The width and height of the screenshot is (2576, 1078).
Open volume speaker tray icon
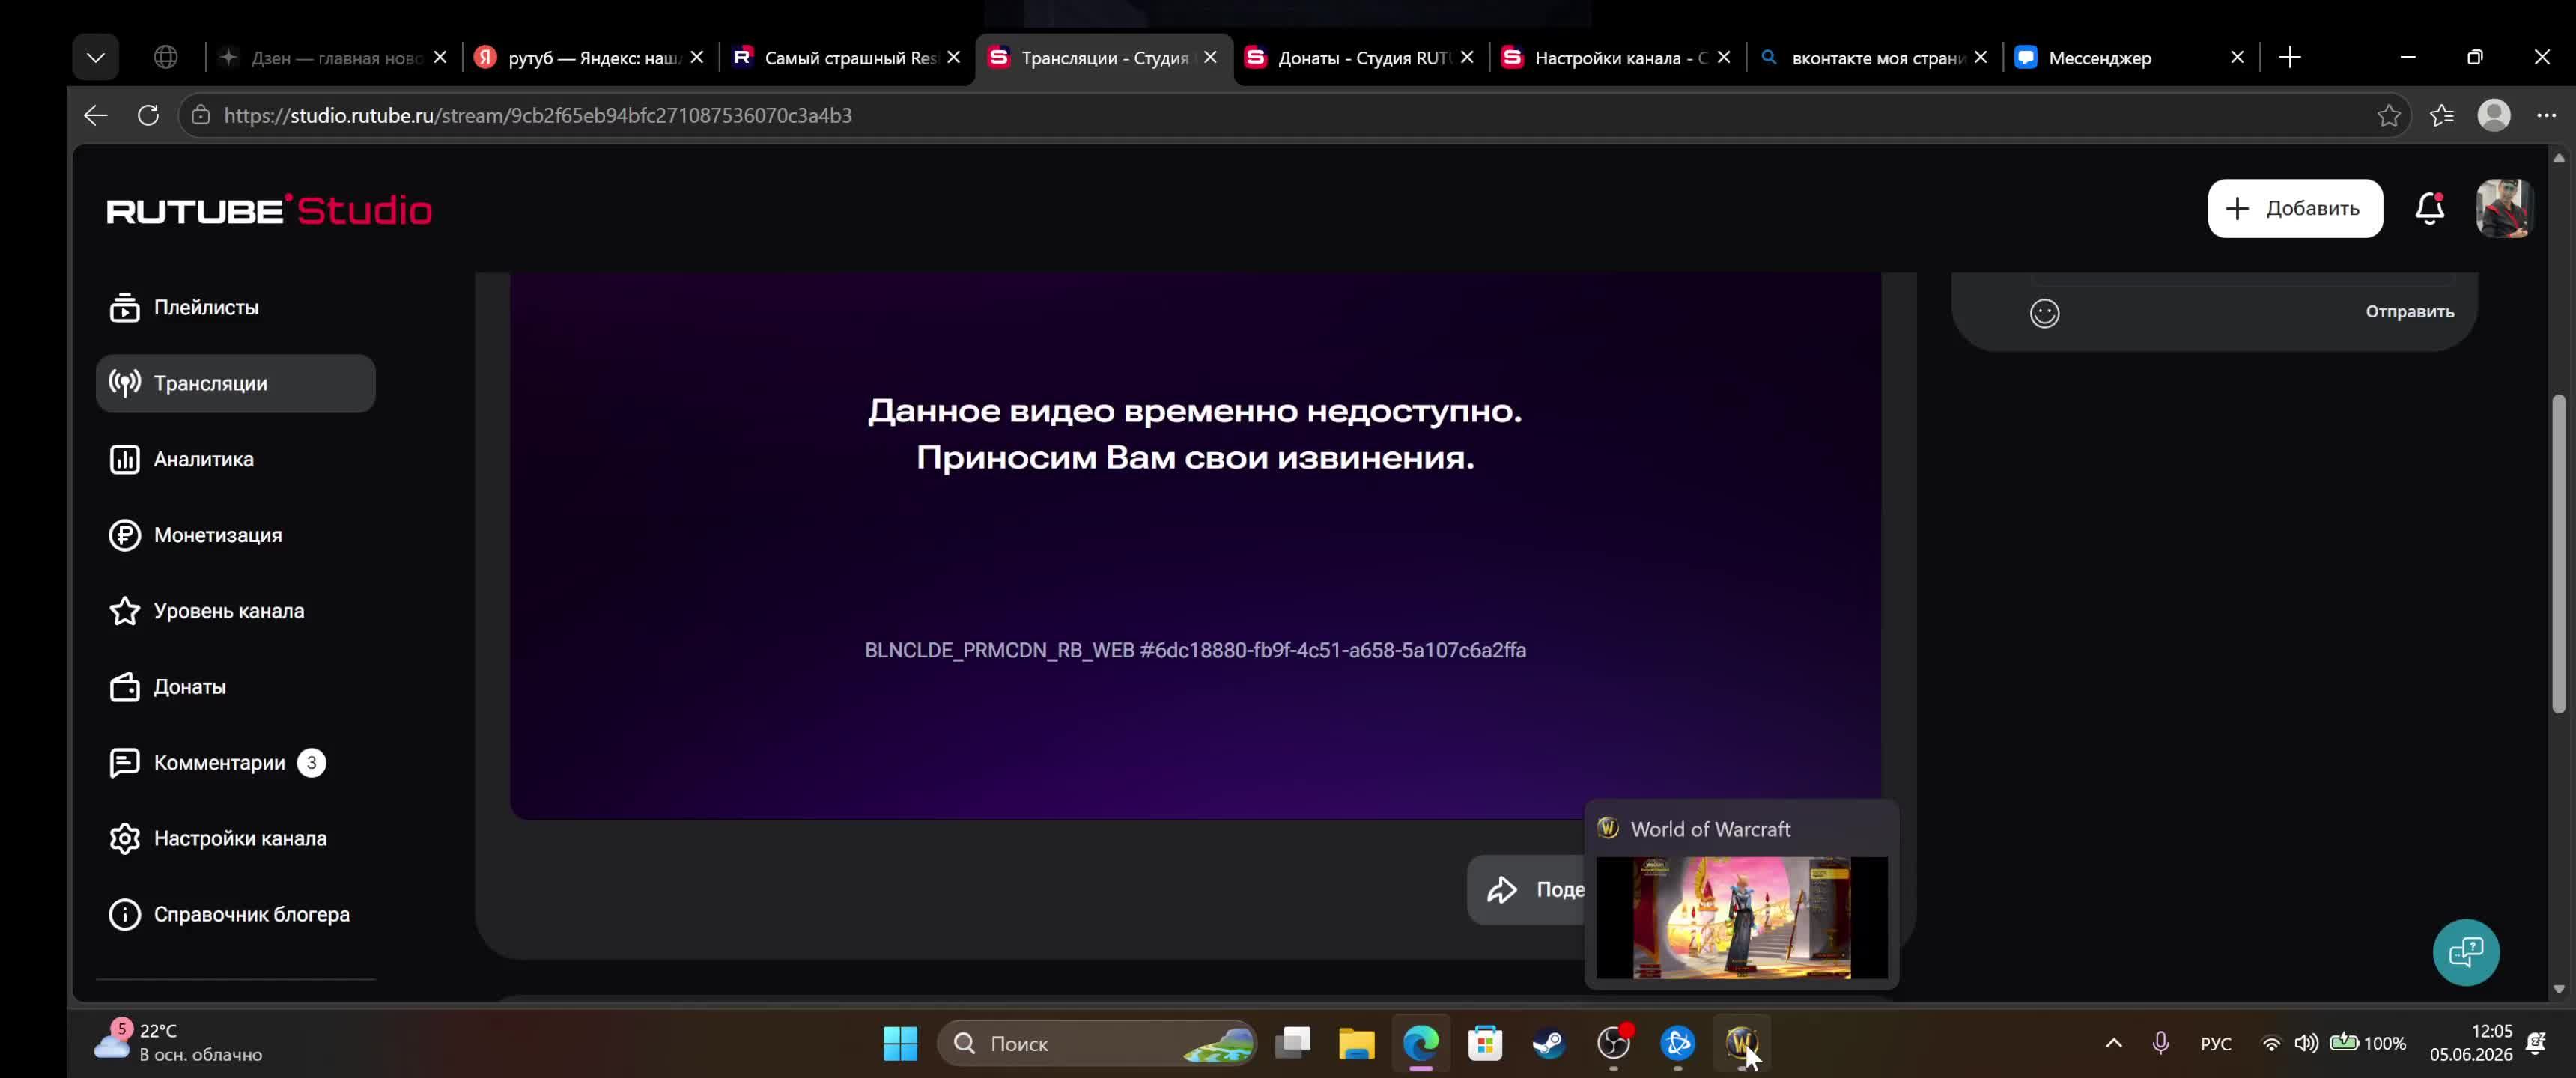[2306, 1043]
